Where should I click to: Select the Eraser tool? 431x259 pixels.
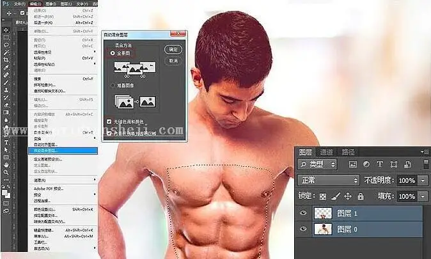[6, 105]
